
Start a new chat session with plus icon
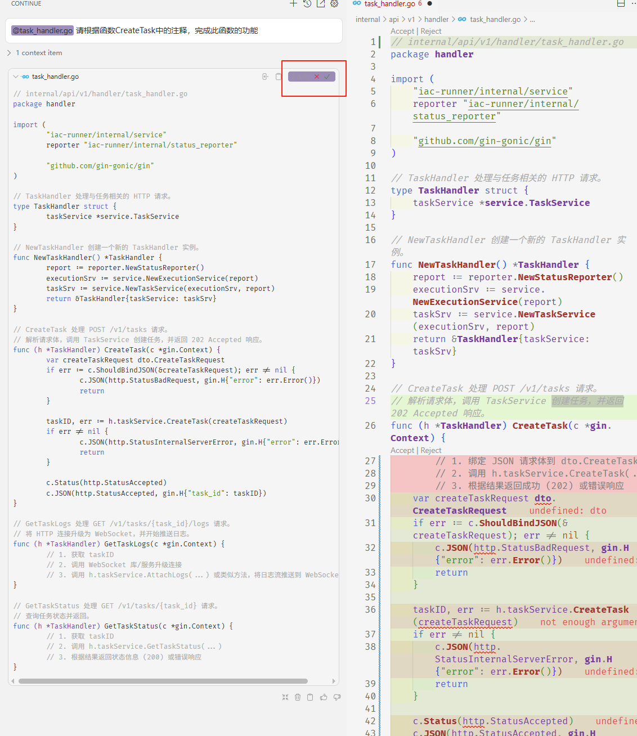(x=293, y=3)
